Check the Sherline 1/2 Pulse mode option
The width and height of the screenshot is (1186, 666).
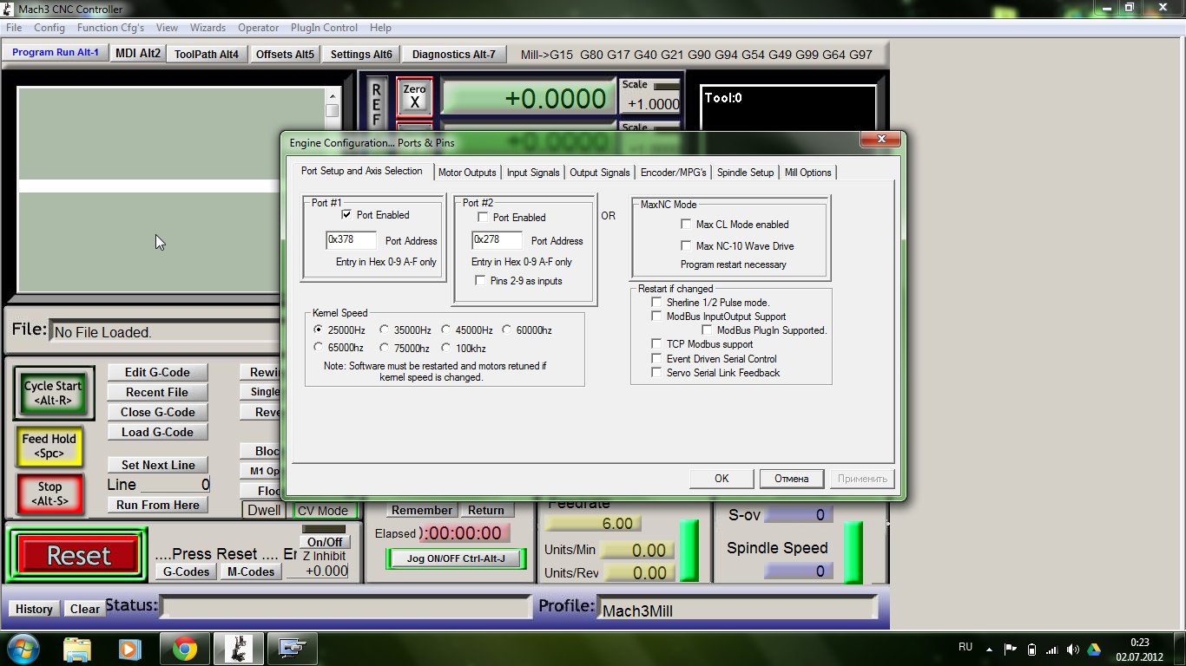click(x=657, y=303)
